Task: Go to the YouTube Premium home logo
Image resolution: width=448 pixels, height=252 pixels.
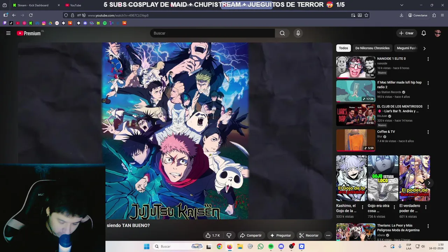Action: click(x=29, y=33)
